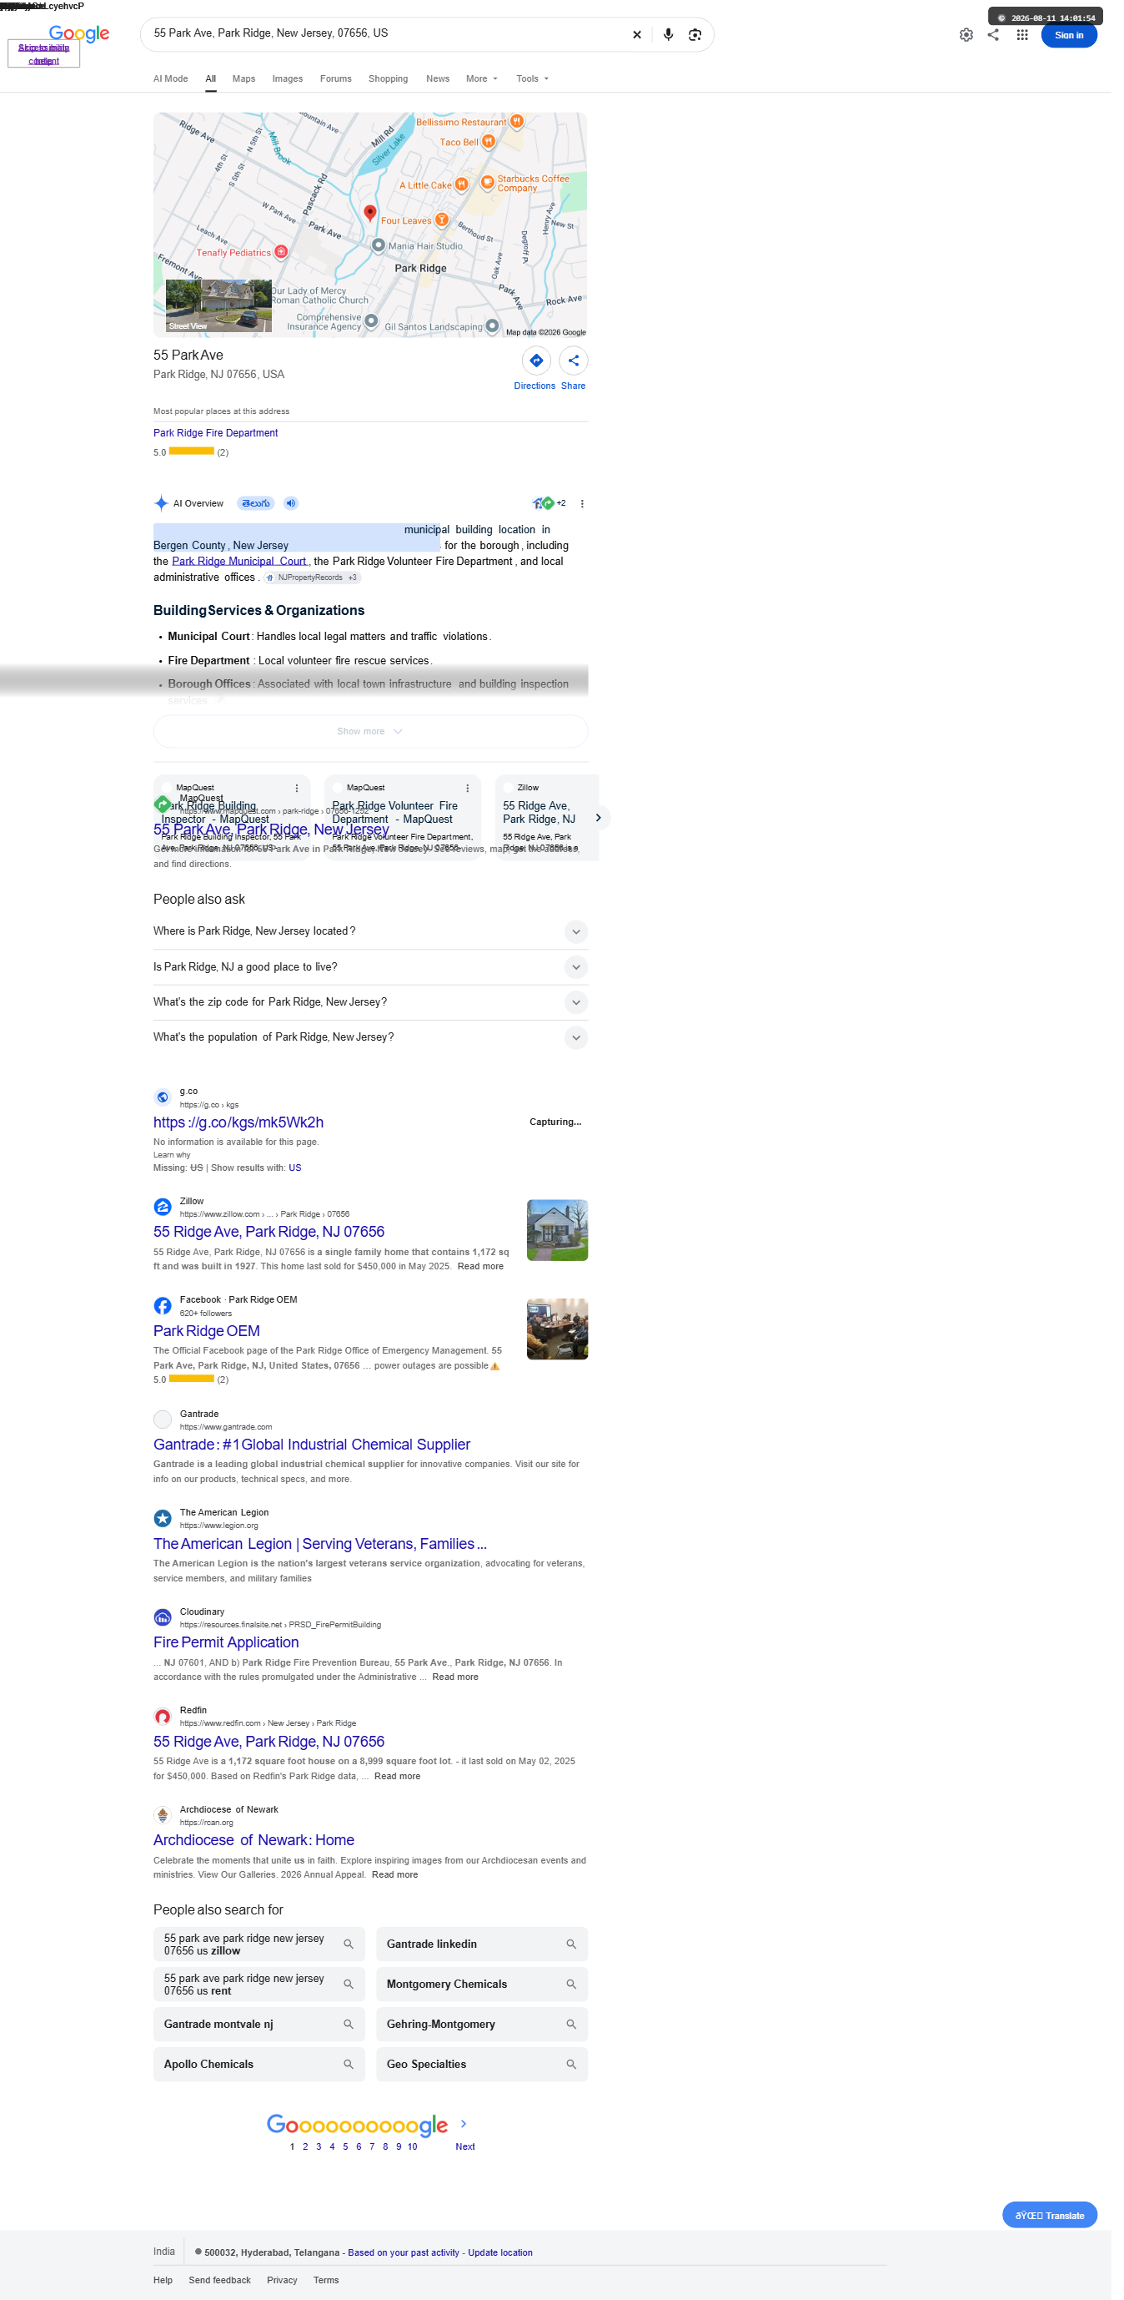Translate AI Overview to Telugu
The width and height of the screenshot is (1124, 2300).
pos(255,502)
